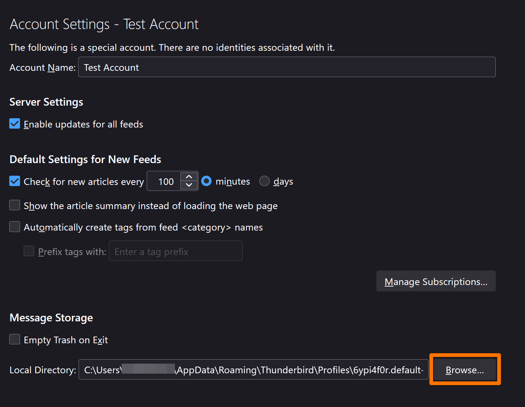Click the 'Local Directory:' label text

(x=43, y=370)
